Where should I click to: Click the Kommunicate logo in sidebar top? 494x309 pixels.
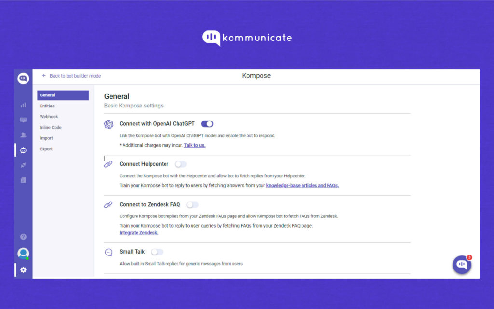pyautogui.click(x=23, y=79)
